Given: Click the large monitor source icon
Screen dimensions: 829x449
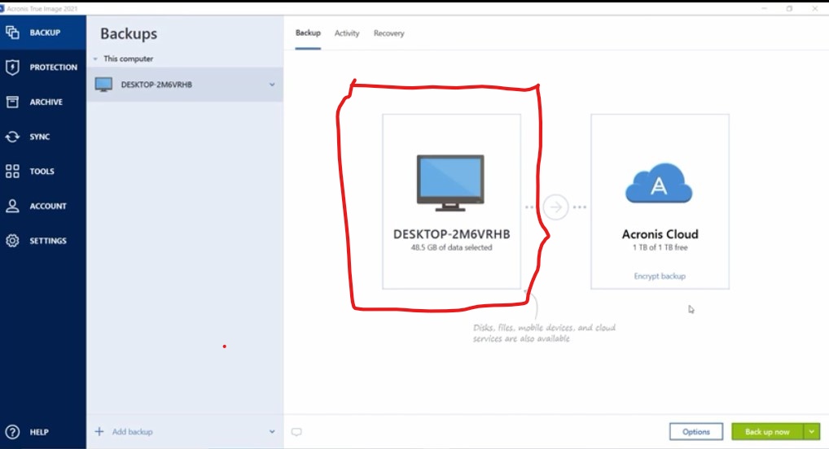Looking at the screenshot, I should pos(450,183).
